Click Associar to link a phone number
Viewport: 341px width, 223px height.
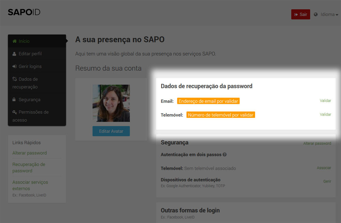click(x=324, y=168)
